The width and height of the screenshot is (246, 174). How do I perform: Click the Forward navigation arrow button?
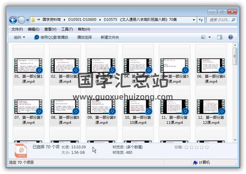coord(21,20)
